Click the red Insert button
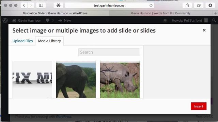The width and height of the screenshot is (218, 122). click(x=199, y=106)
